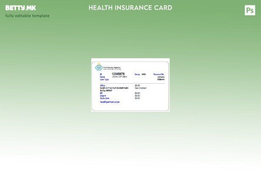Click the Urgent label
The image size is (261, 170).
pos(103,96)
